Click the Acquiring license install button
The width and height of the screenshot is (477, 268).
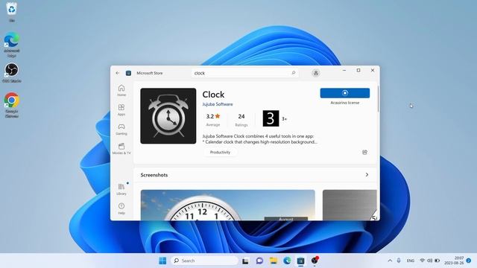click(x=345, y=93)
